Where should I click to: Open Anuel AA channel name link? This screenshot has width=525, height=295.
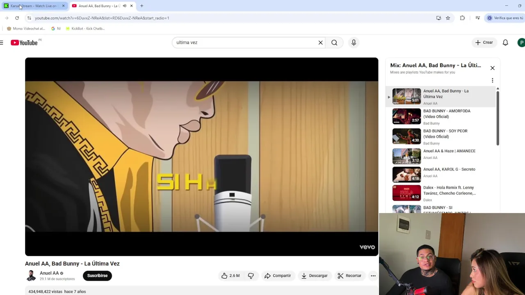point(49,273)
